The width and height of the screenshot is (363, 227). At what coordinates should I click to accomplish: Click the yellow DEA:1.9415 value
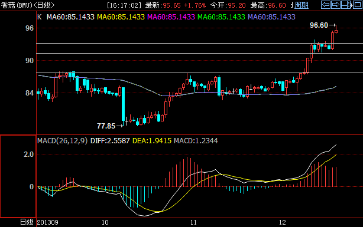[x=152, y=141]
